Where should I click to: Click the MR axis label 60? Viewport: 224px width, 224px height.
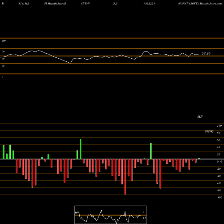click(x=218, y=140)
